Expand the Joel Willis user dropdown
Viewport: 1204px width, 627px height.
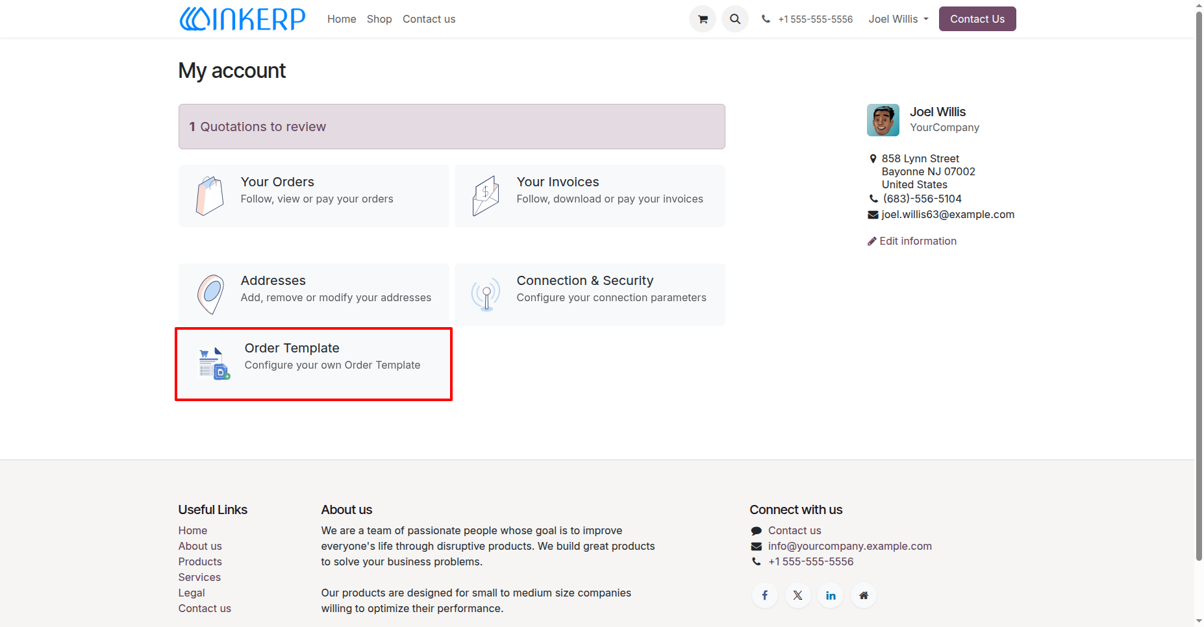[x=899, y=19]
